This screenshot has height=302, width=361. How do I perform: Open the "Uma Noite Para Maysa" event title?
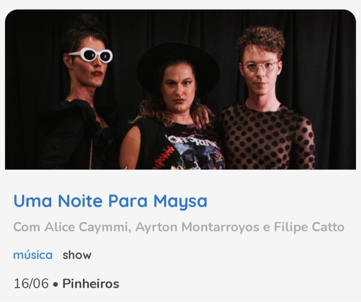[x=110, y=201]
